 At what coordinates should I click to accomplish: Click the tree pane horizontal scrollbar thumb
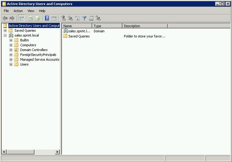click(20, 152)
